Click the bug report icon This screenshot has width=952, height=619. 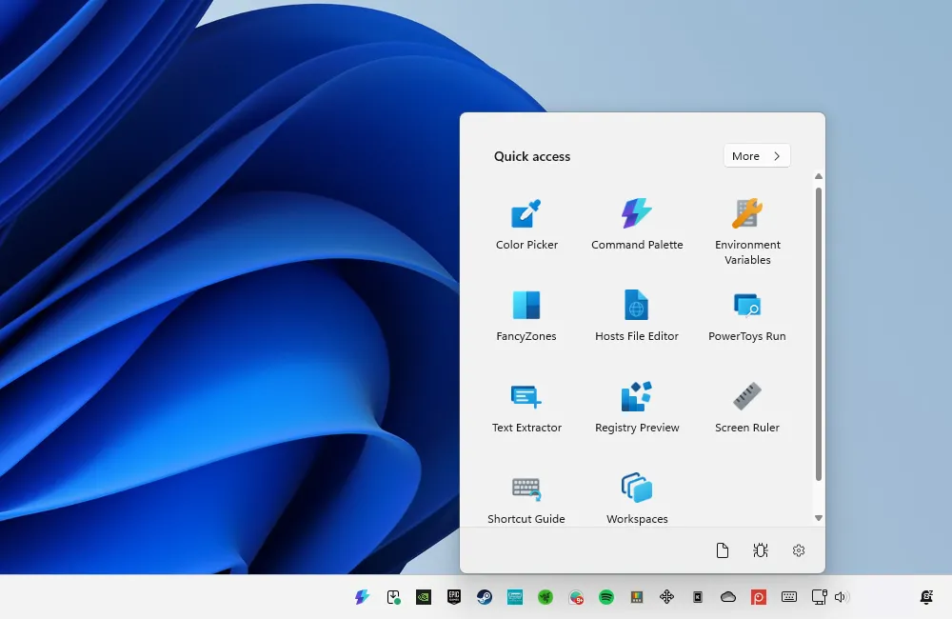[x=761, y=550]
